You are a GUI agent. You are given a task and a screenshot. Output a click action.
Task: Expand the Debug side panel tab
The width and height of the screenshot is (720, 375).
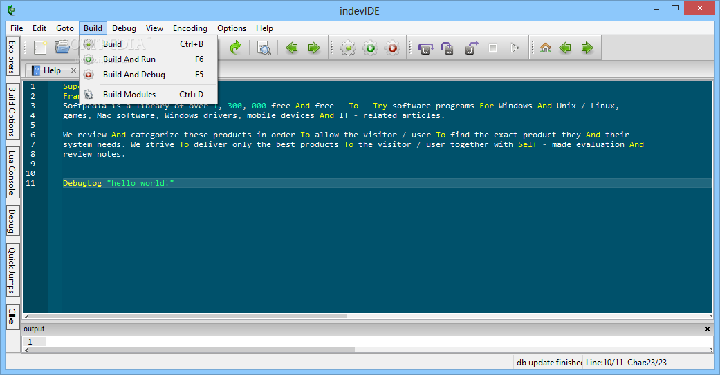[12, 221]
